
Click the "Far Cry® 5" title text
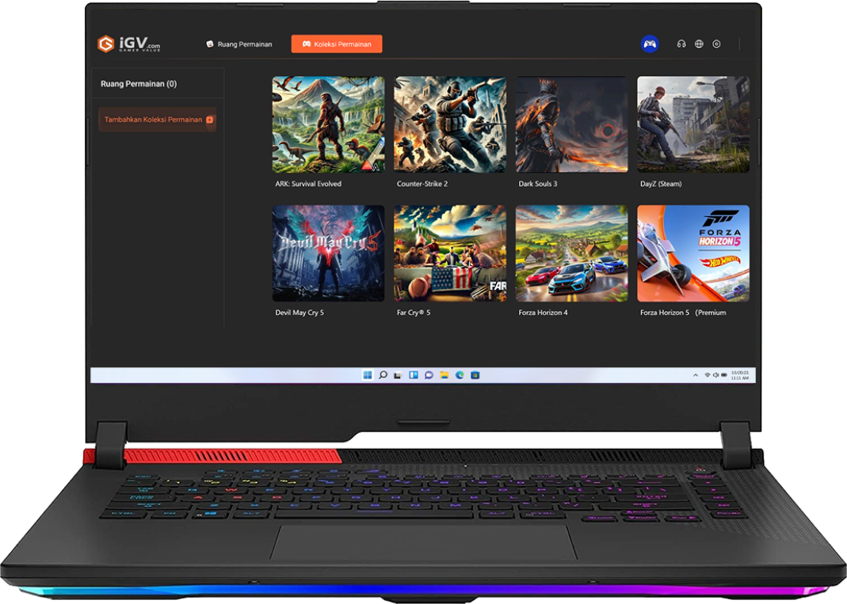pyautogui.click(x=414, y=313)
